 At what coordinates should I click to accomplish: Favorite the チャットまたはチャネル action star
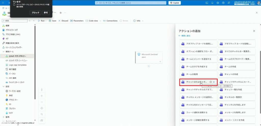pos(214,82)
